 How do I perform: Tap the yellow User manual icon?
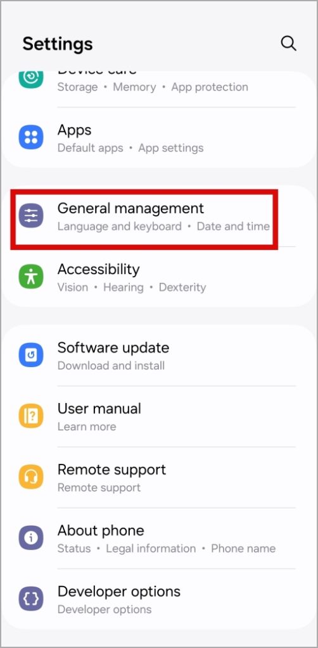(x=31, y=416)
